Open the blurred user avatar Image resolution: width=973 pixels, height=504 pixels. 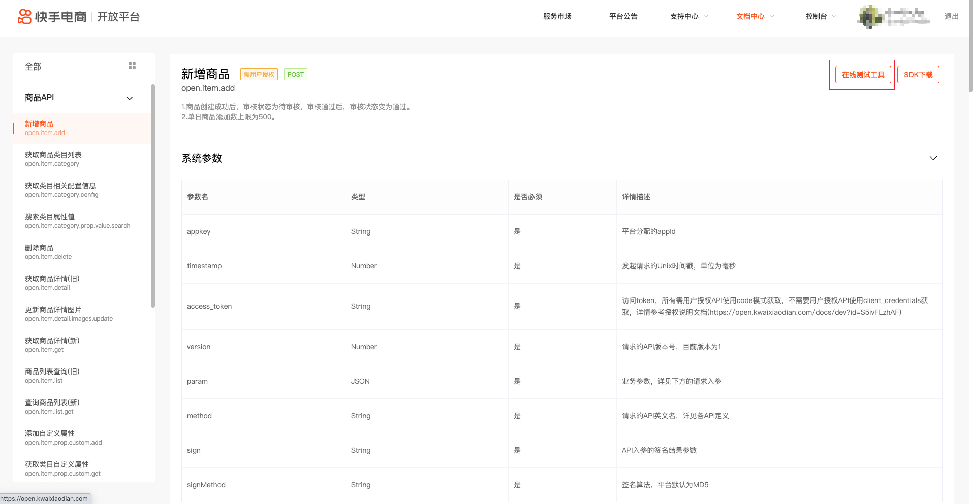(869, 16)
